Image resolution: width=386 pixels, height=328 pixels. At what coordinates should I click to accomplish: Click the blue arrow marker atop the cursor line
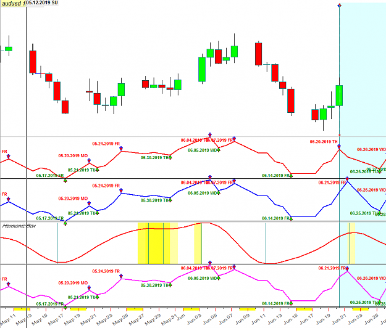click(339, 5)
